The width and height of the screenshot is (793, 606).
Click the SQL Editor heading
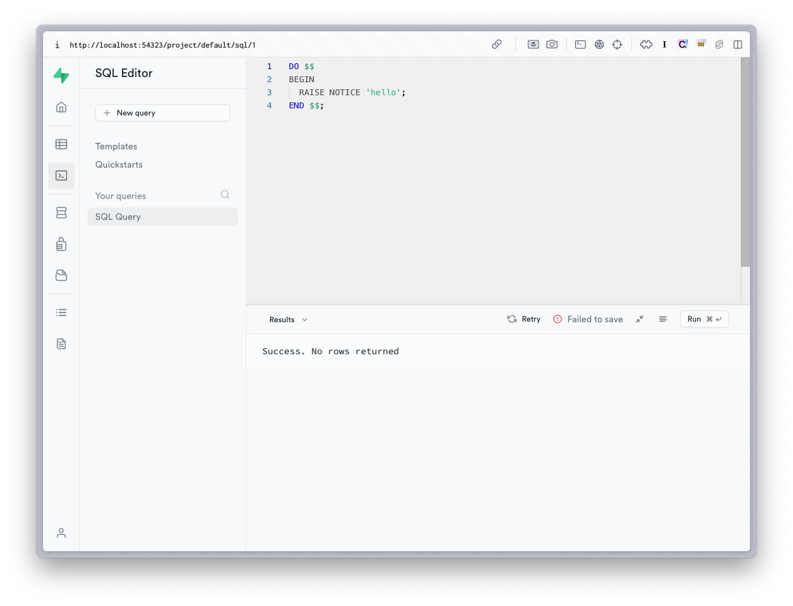[x=124, y=73]
